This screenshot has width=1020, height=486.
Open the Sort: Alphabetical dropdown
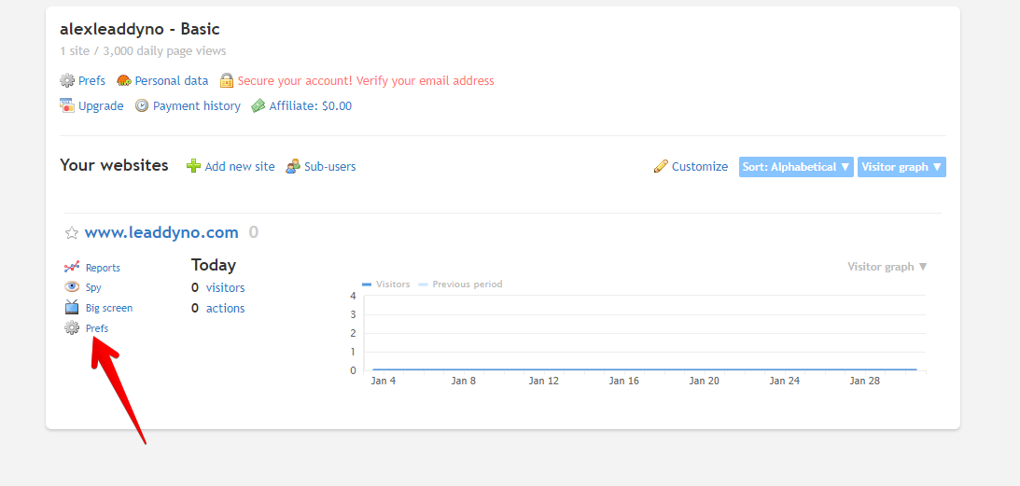(x=796, y=167)
